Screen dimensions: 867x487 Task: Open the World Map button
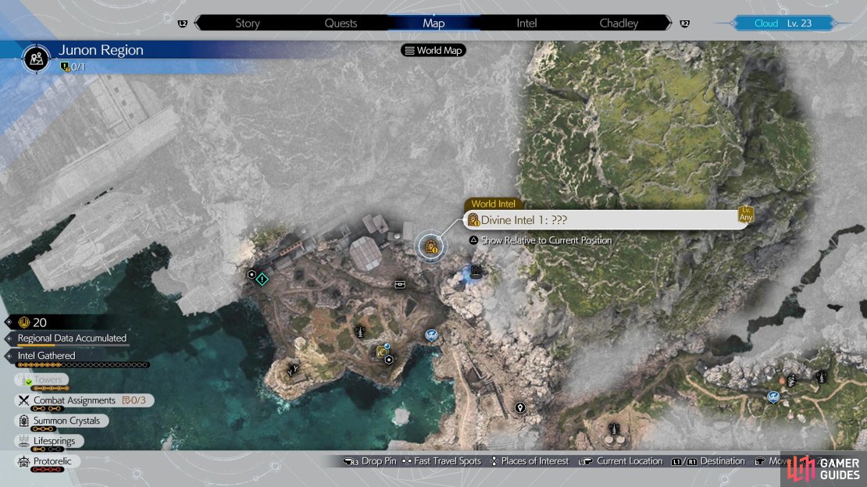click(433, 50)
